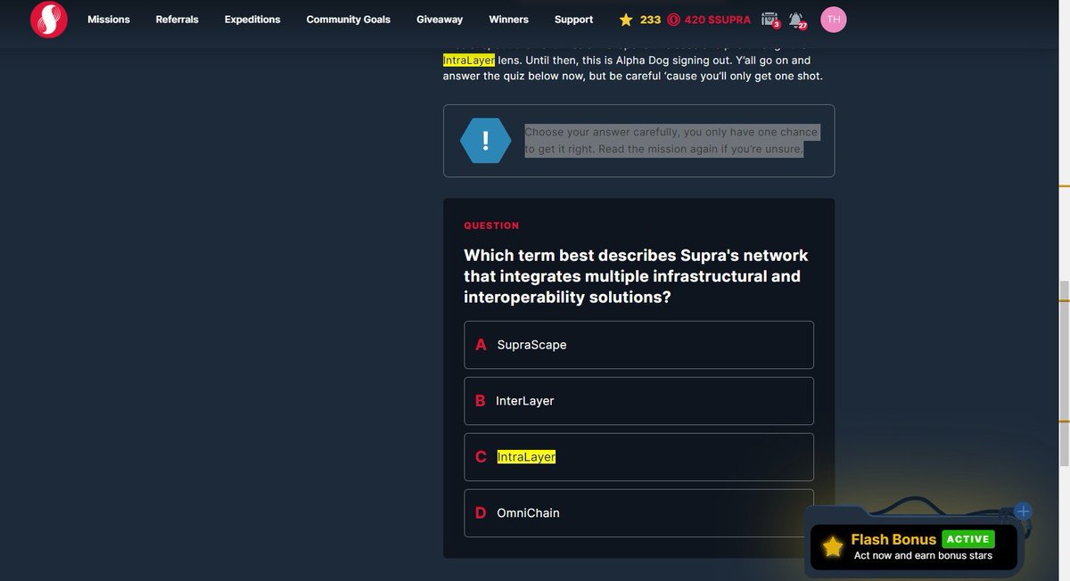Open the TH profile avatar

pos(834,19)
